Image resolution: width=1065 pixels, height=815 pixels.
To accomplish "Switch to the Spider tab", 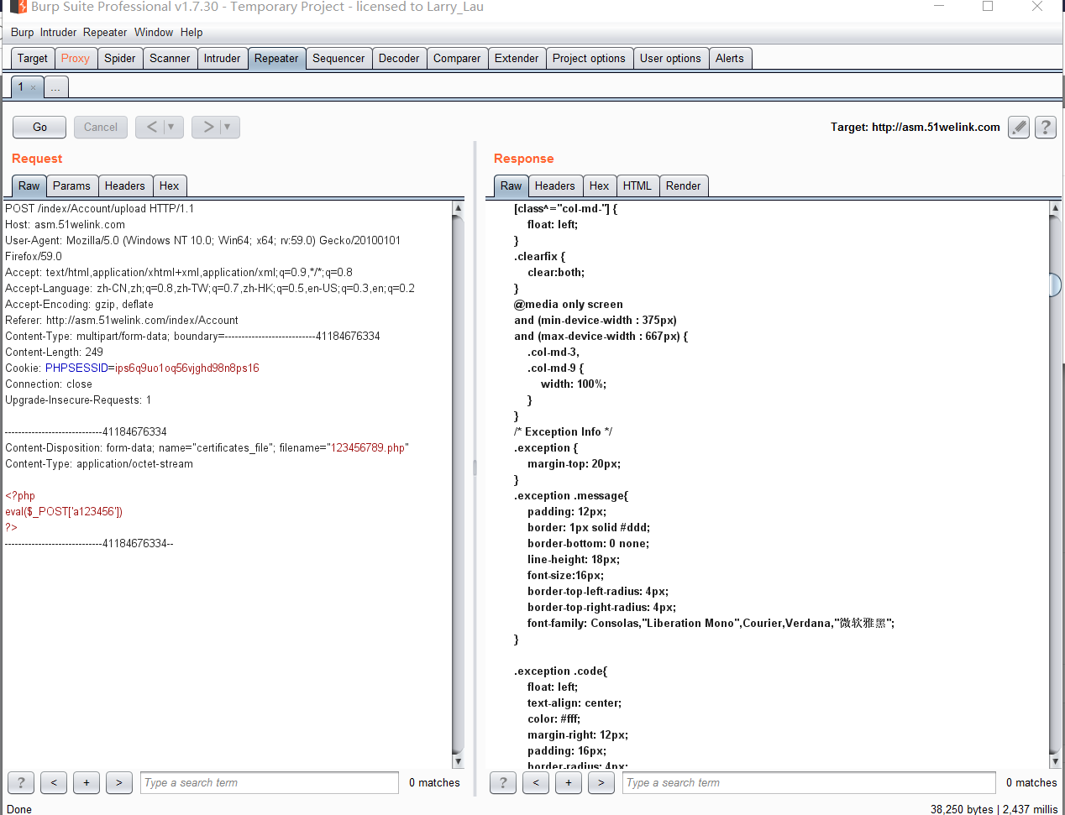I will (x=120, y=58).
